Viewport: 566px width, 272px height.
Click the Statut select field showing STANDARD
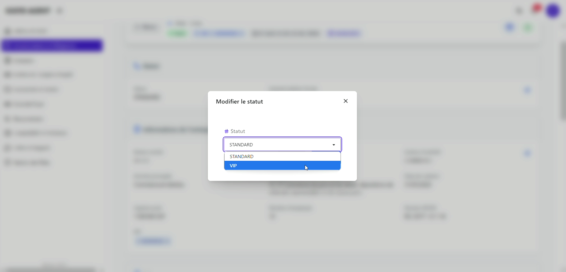(x=279, y=145)
